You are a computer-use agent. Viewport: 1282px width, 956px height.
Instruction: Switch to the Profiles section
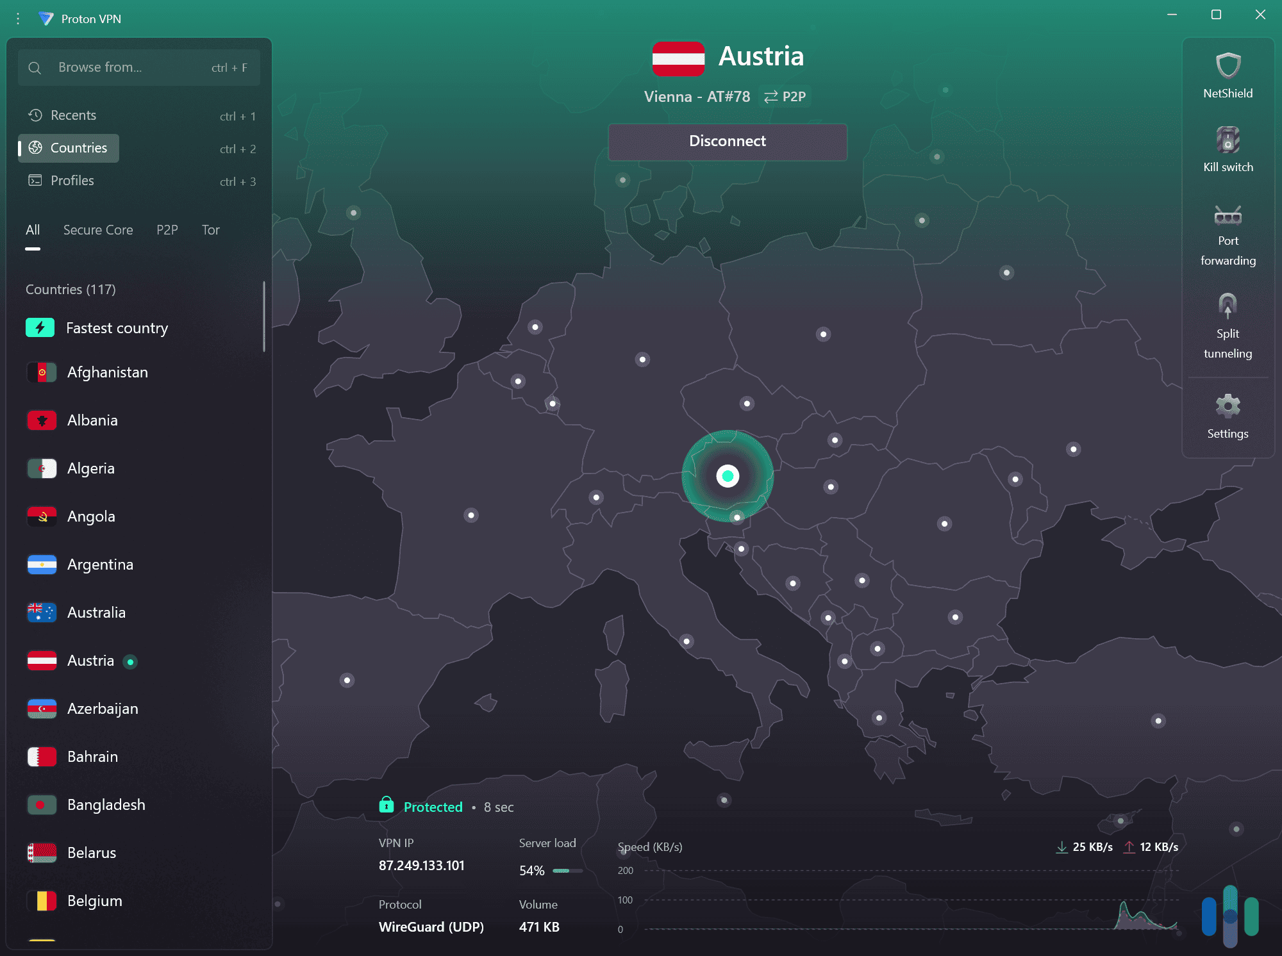(72, 181)
